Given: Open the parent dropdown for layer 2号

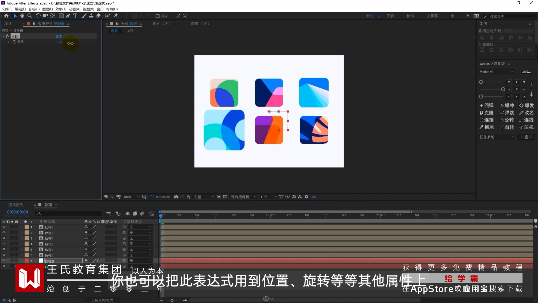Looking at the screenshot, I should [x=140, y=233].
